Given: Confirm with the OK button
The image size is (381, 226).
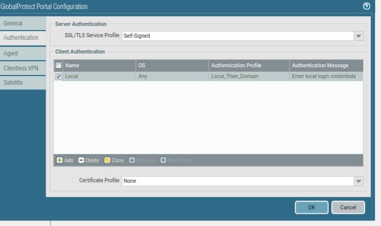Looking at the screenshot, I should [x=311, y=207].
